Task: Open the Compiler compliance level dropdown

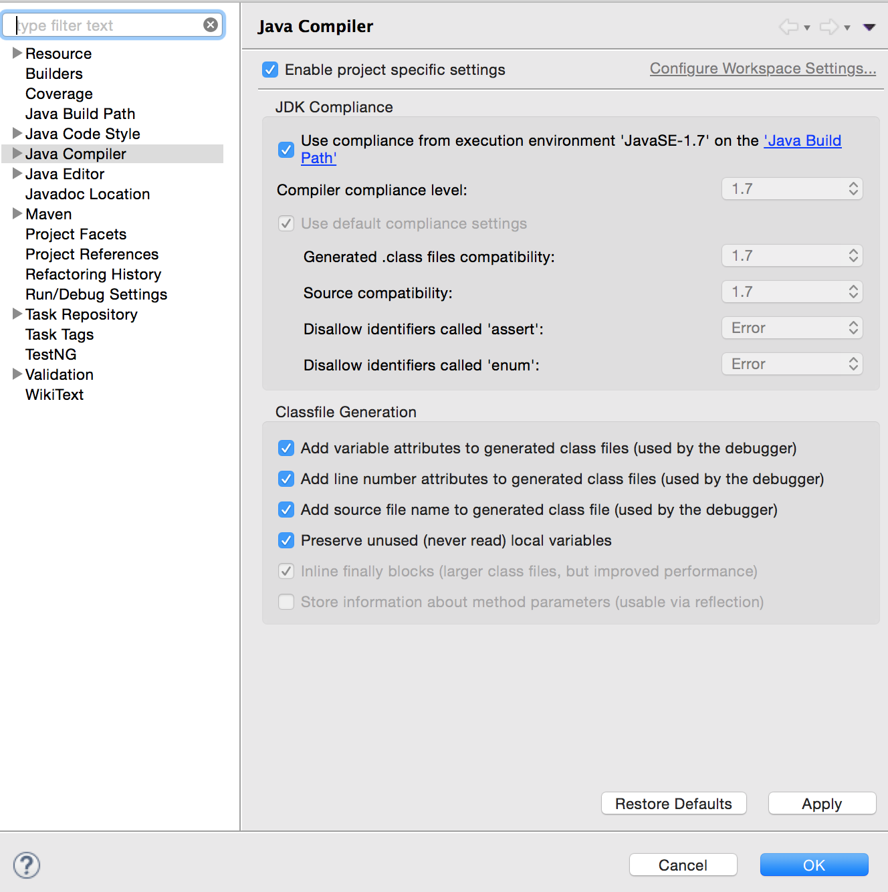Action: tap(792, 189)
